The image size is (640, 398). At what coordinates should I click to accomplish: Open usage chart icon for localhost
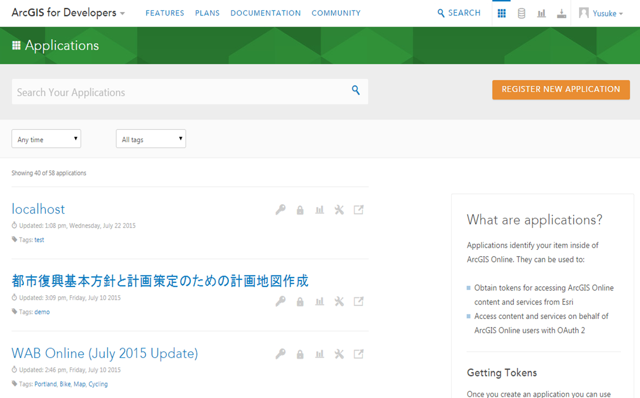pyautogui.click(x=320, y=210)
